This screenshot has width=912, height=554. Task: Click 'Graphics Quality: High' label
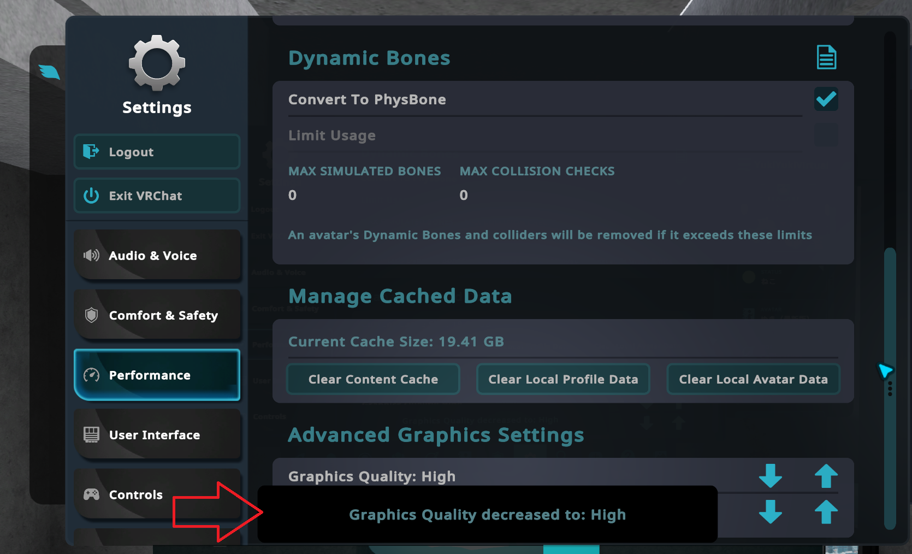372,476
